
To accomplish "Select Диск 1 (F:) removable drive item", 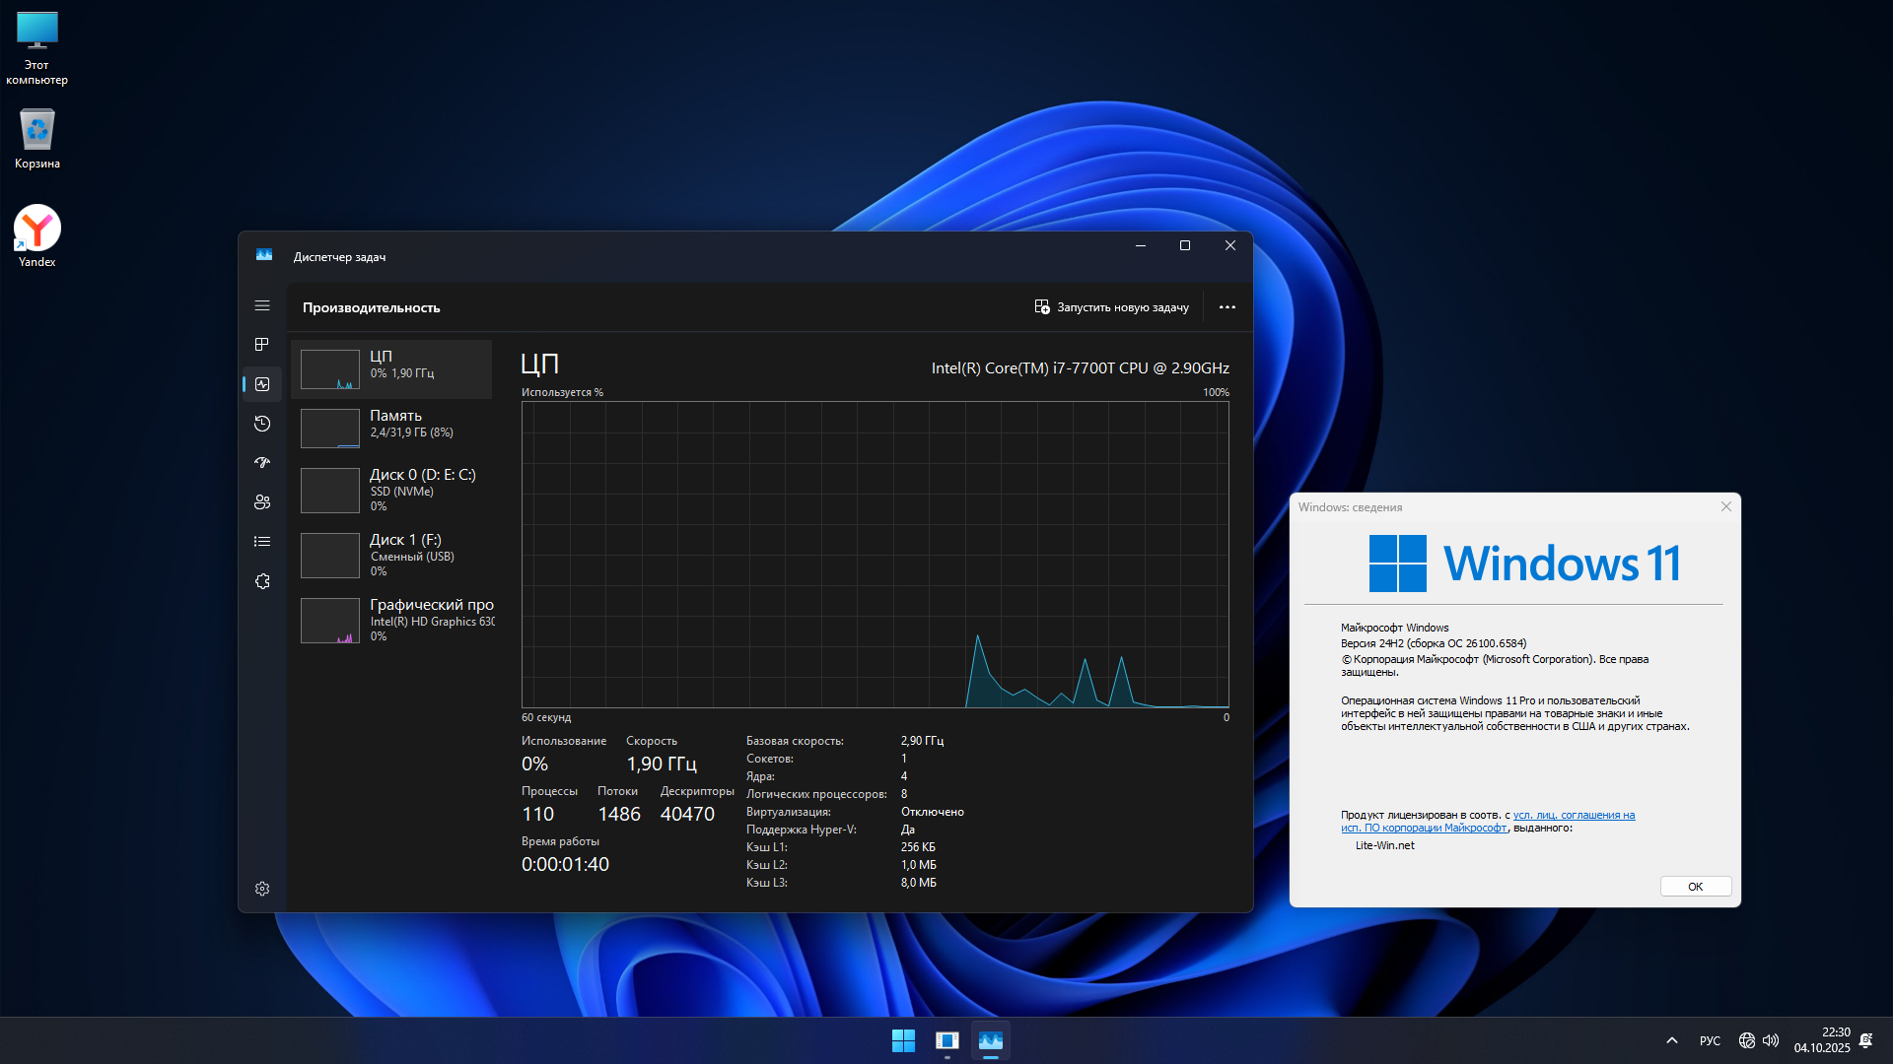I will pyautogui.click(x=392, y=555).
